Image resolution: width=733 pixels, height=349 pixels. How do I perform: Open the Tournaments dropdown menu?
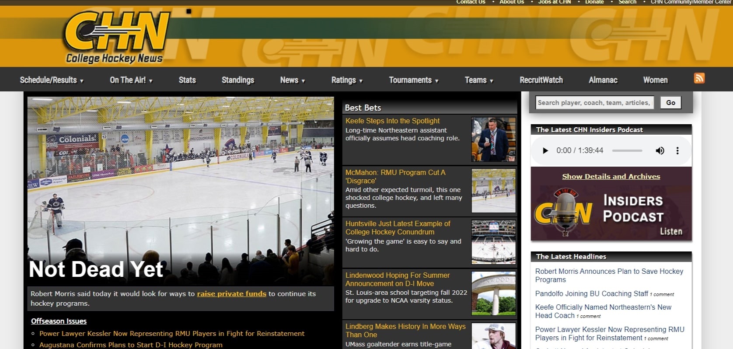click(x=414, y=80)
